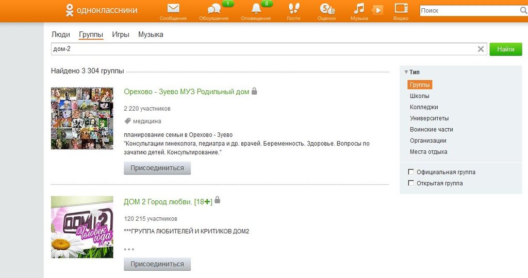Click badge on Обсуждения showing 1
Screen dimensions: 528x278
click(x=228, y=4)
